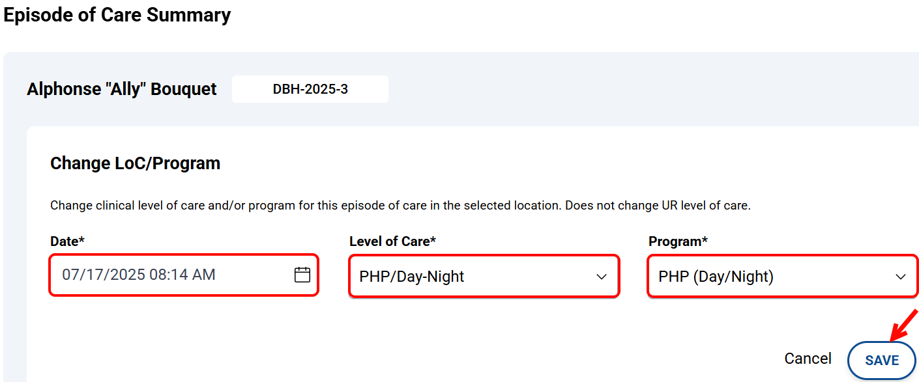The image size is (919, 382).
Task: Click the Level of Care* label
Action: [x=392, y=241]
